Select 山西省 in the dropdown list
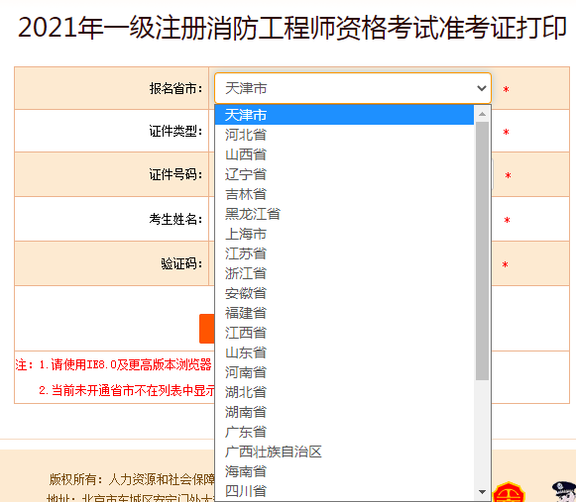The height and width of the screenshot is (502, 576). tap(344, 154)
